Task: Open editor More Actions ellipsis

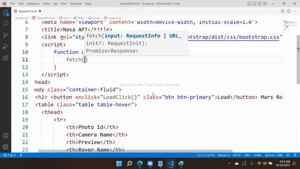Action: point(295,11)
